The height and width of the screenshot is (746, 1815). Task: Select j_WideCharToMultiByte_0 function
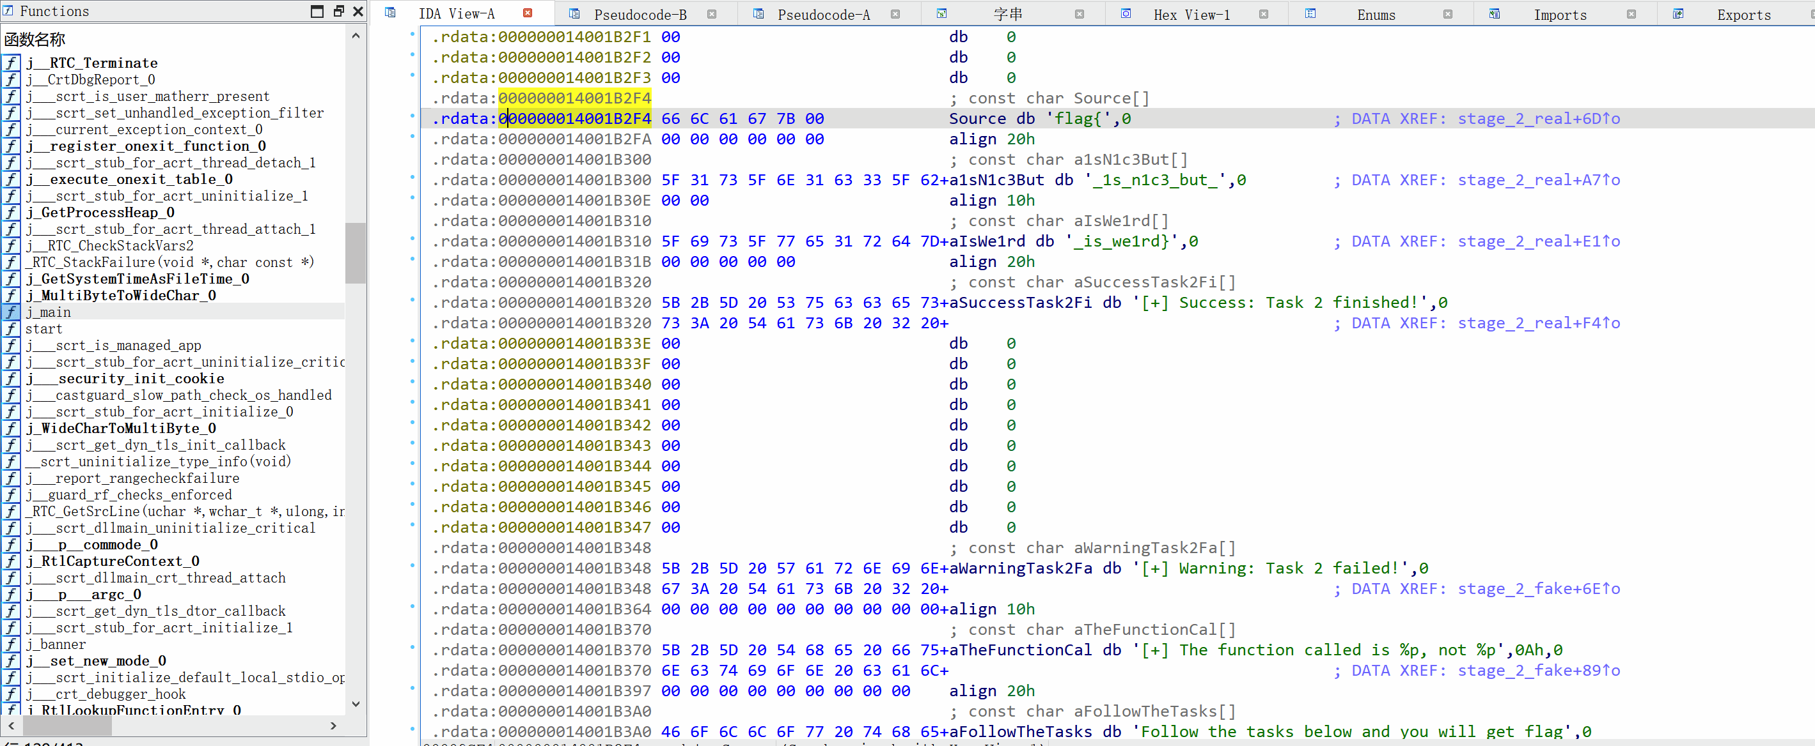121,428
